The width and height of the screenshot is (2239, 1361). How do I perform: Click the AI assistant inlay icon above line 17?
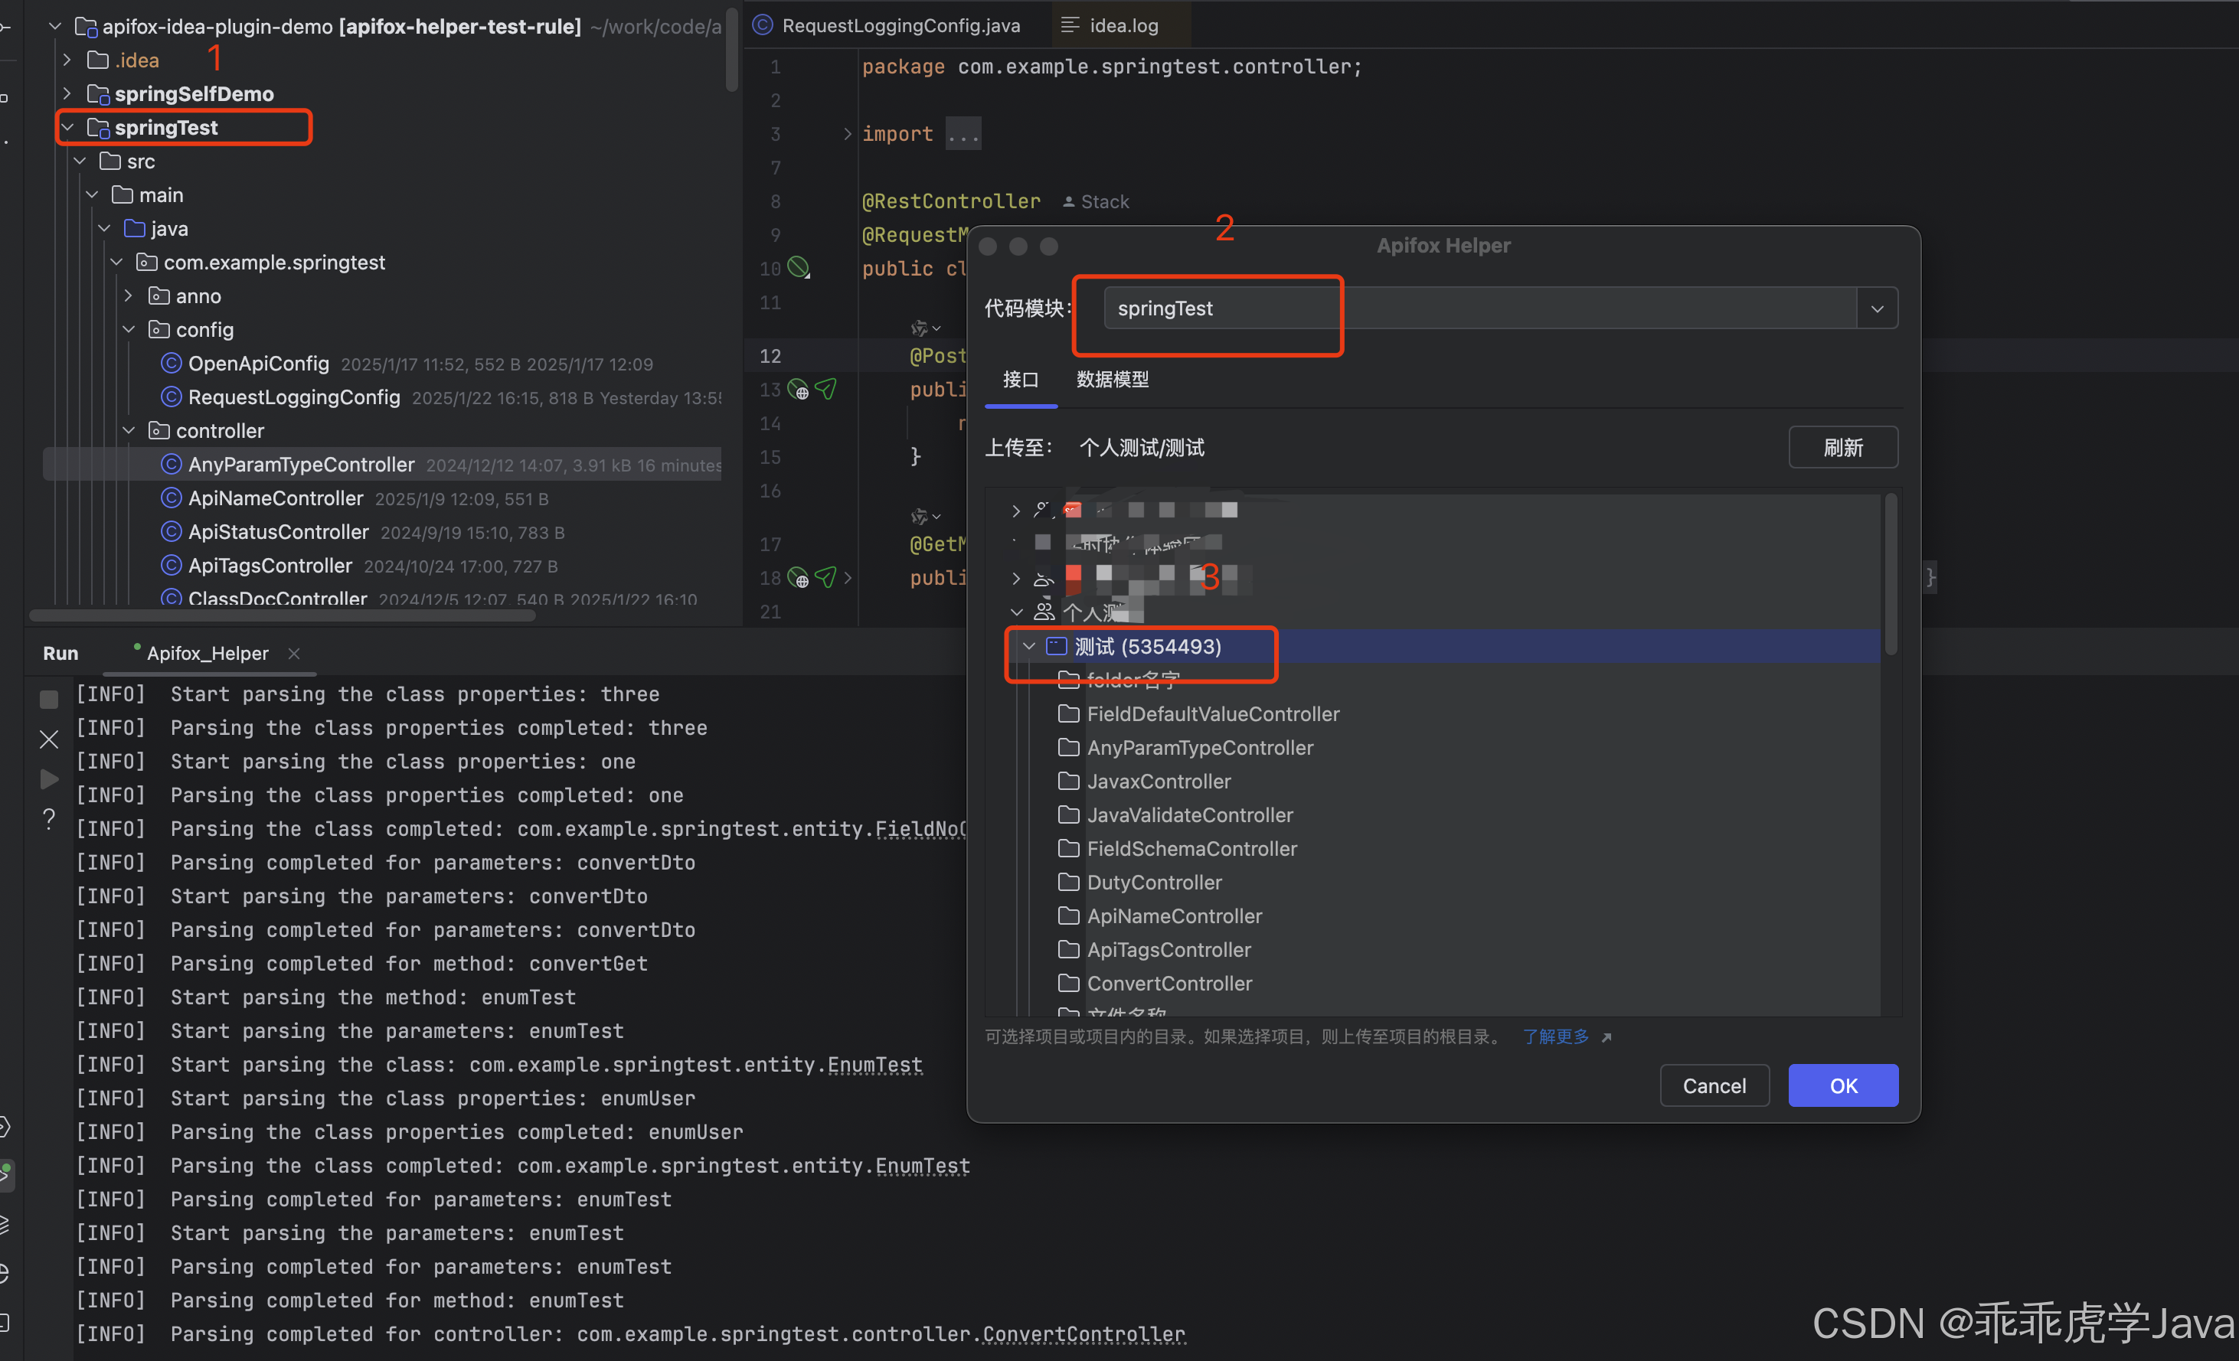point(920,516)
